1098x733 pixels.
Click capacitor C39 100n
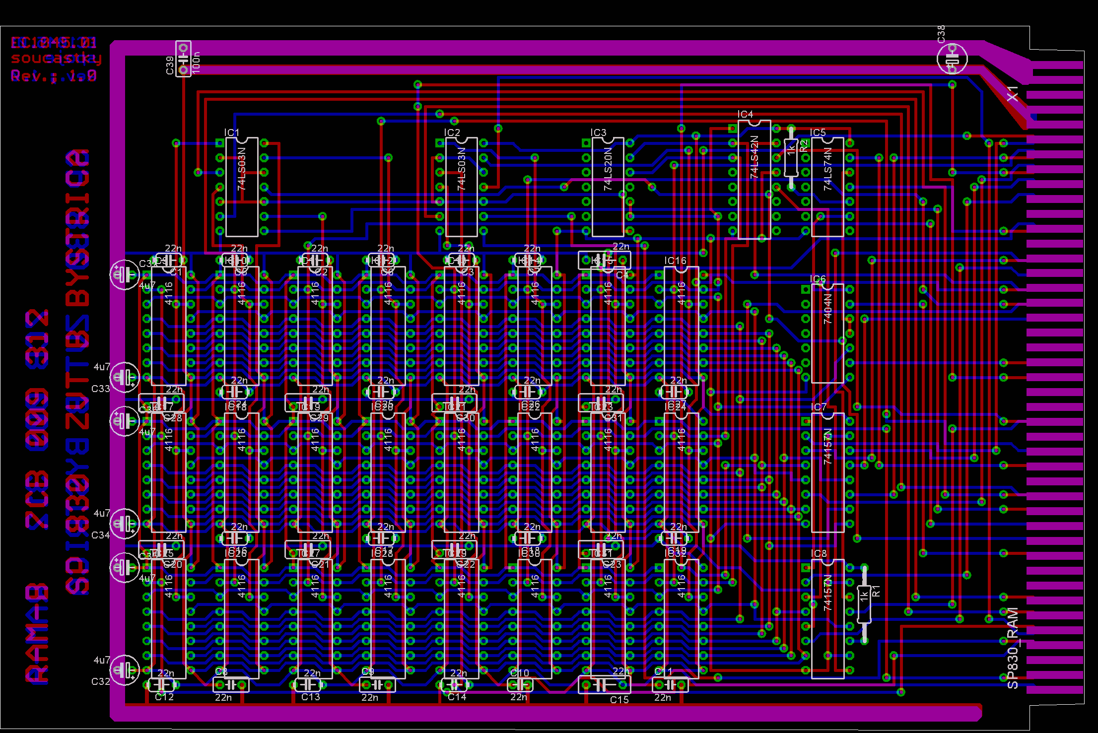point(183,59)
